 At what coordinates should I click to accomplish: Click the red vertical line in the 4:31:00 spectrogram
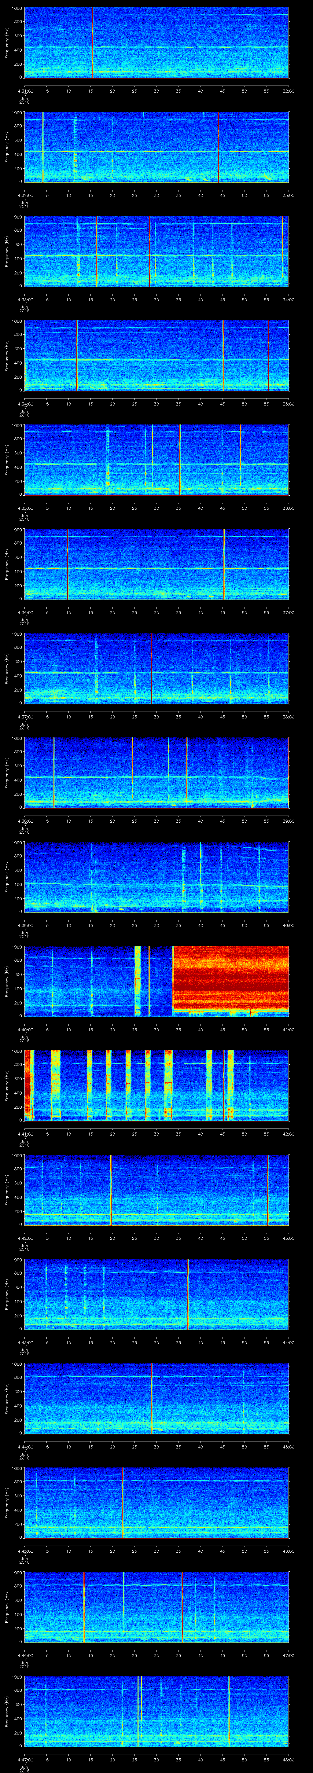[x=92, y=41]
